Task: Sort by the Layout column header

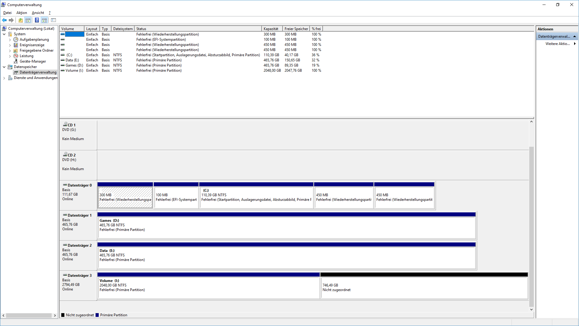Action: click(92, 29)
